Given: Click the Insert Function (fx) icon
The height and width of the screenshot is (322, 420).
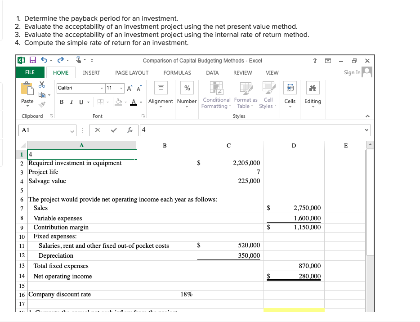Looking at the screenshot, I should pyautogui.click(x=130, y=130).
